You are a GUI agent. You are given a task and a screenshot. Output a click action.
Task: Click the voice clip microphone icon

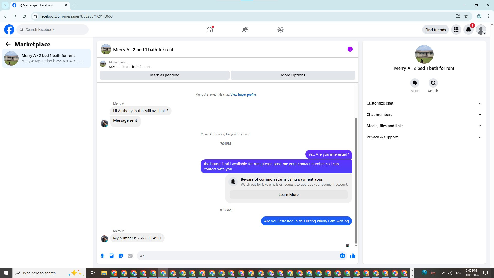[x=102, y=256]
